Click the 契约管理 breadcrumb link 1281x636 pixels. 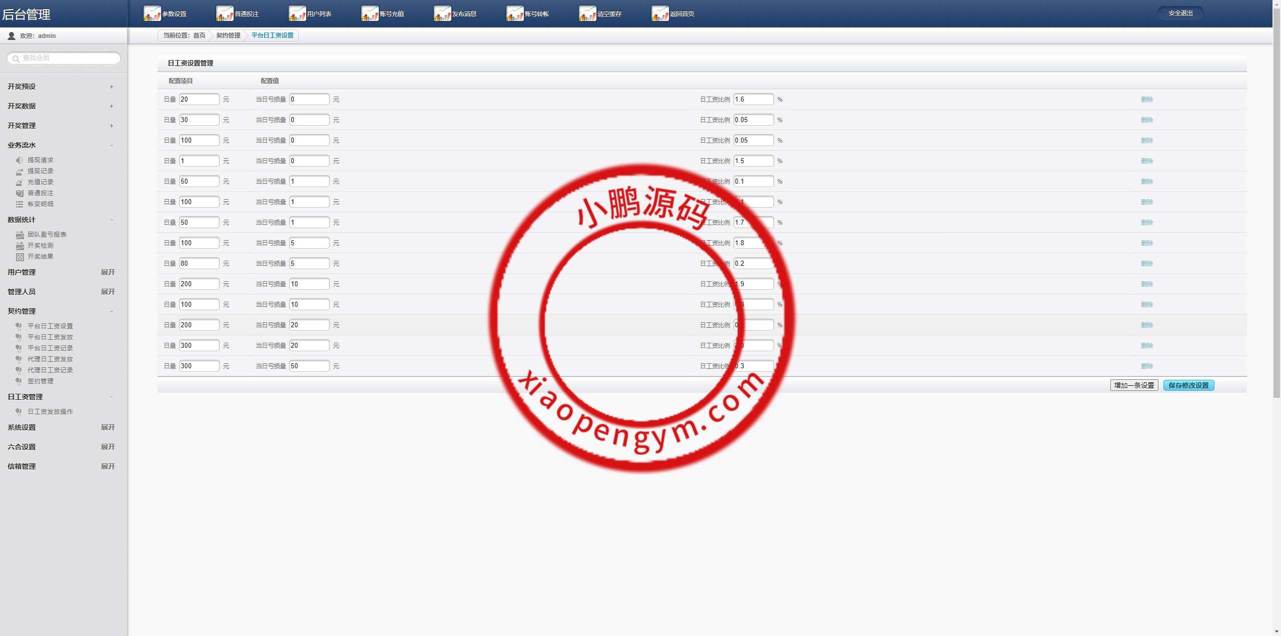(x=228, y=36)
